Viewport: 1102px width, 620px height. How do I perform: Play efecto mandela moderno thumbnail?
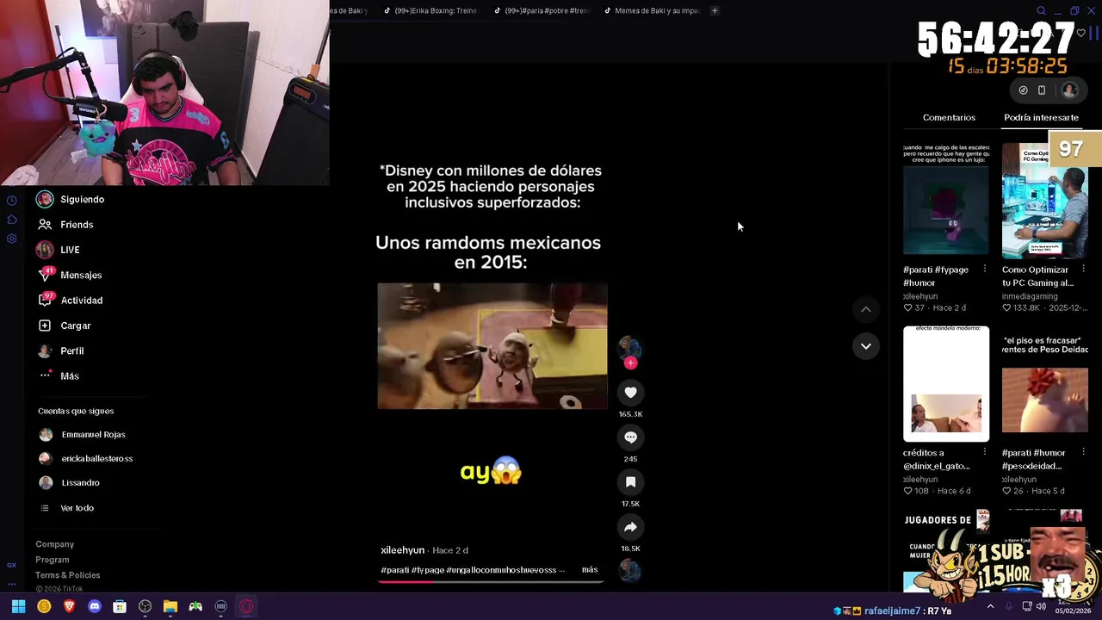coord(946,384)
